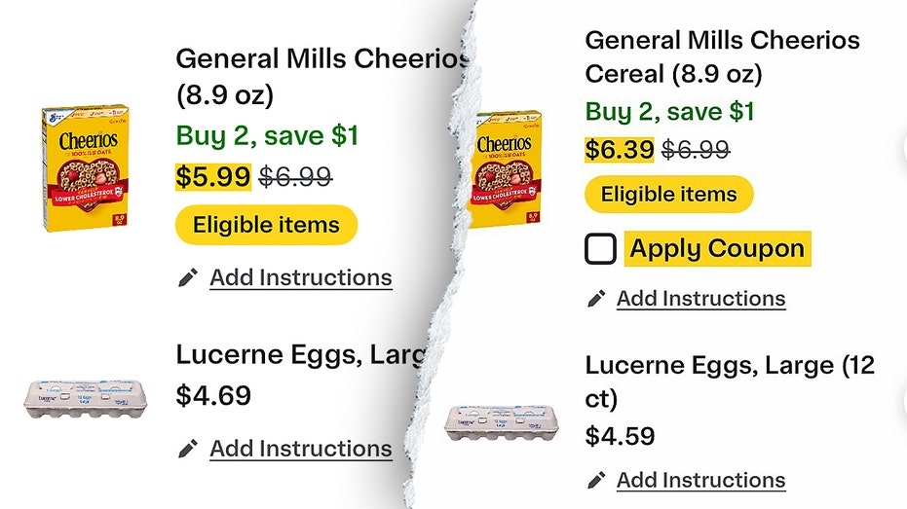
Task: Click the Apply Coupon label text
Action: [717, 248]
